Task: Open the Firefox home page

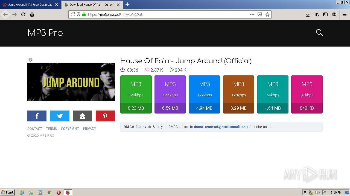Action: click(32, 14)
